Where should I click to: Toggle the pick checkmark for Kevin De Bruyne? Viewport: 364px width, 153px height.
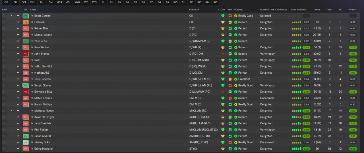tap(4, 117)
